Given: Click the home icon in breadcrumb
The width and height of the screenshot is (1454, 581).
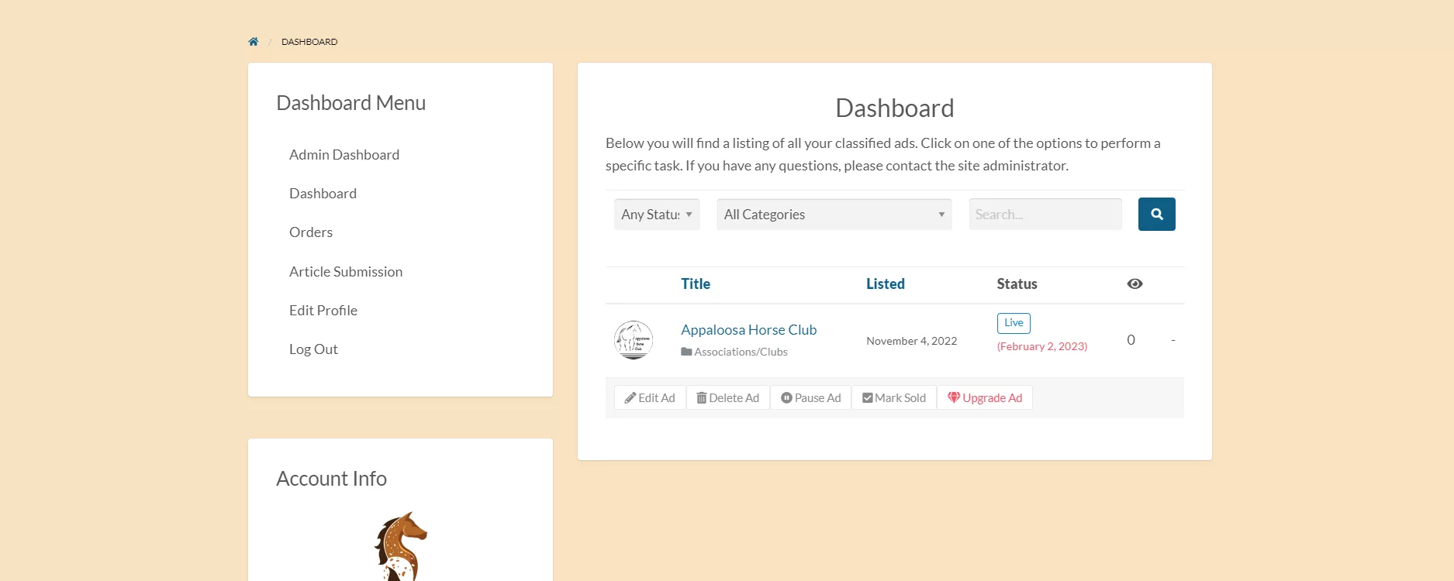Looking at the screenshot, I should pos(253,42).
